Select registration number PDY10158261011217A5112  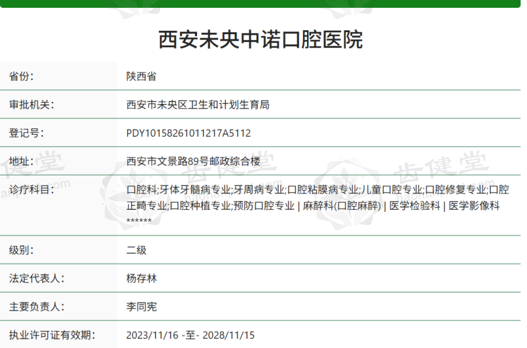188,134
